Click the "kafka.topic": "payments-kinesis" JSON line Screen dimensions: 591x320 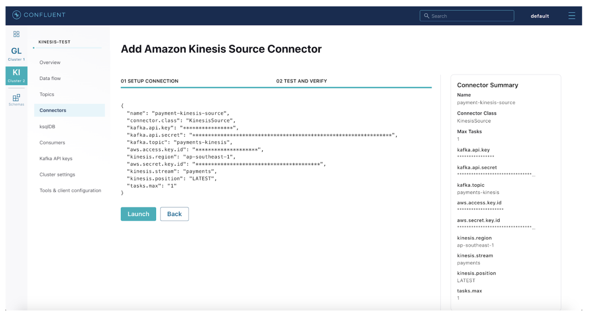click(x=179, y=142)
